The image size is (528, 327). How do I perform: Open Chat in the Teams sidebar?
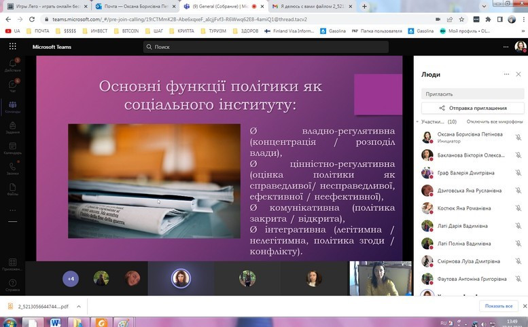[12, 85]
